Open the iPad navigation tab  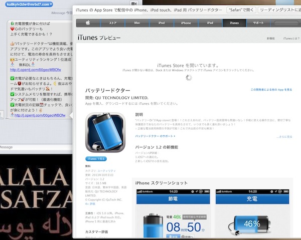pyautogui.click(x=210, y=23)
